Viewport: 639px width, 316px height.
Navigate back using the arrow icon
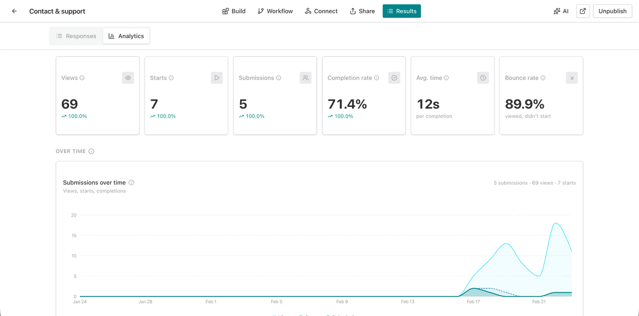coord(14,11)
